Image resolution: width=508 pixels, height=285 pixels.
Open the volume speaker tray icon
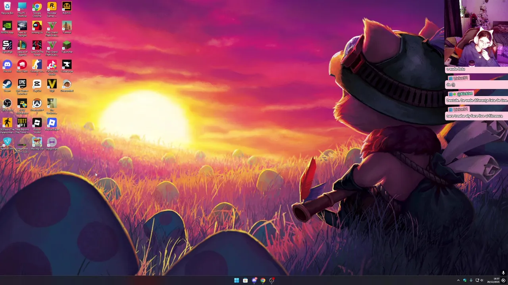click(x=482, y=280)
